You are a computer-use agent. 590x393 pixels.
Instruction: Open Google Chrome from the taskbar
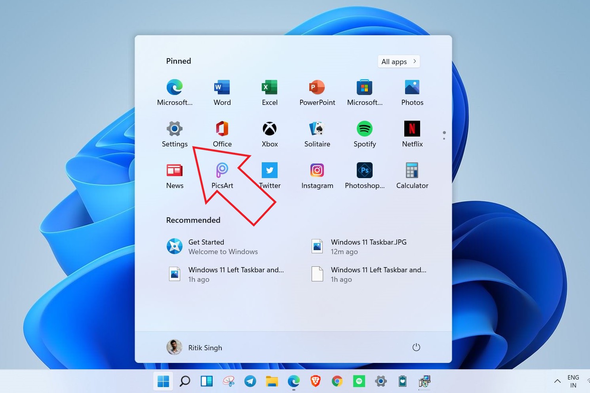coord(337,382)
